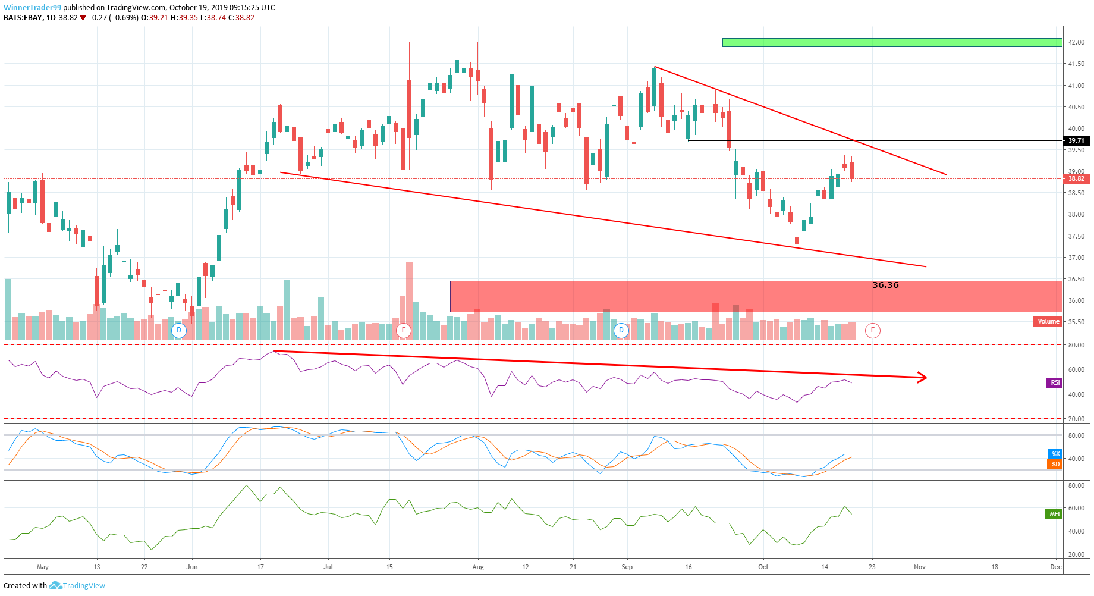Click the Aug label on time axis

click(x=478, y=567)
